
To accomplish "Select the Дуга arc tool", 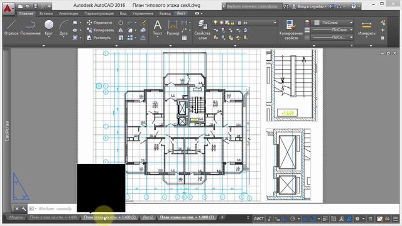I will (63, 27).
